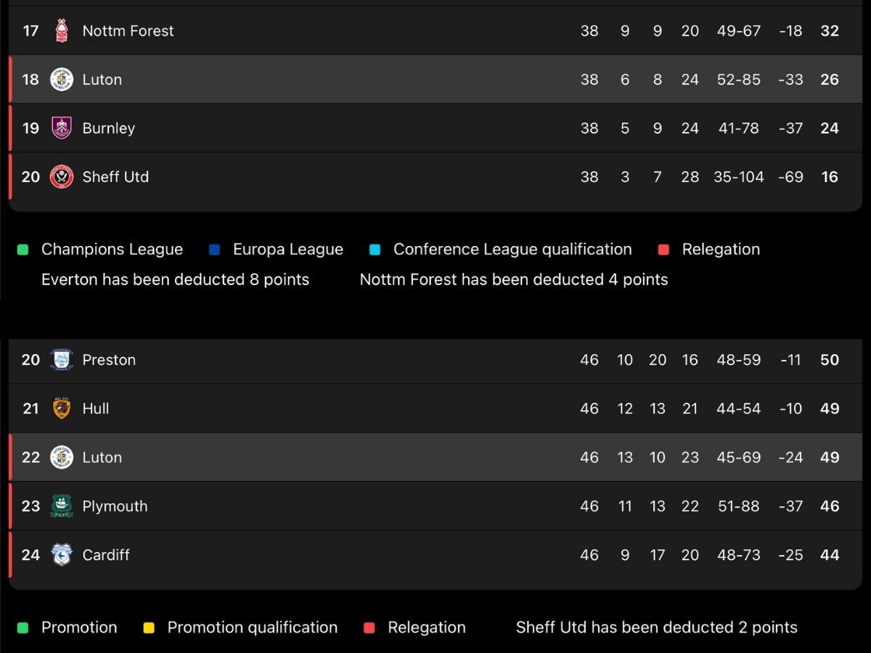Click Luton crest in 22nd place row
Image resolution: width=871 pixels, height=653 pixels.
[62, 457]
